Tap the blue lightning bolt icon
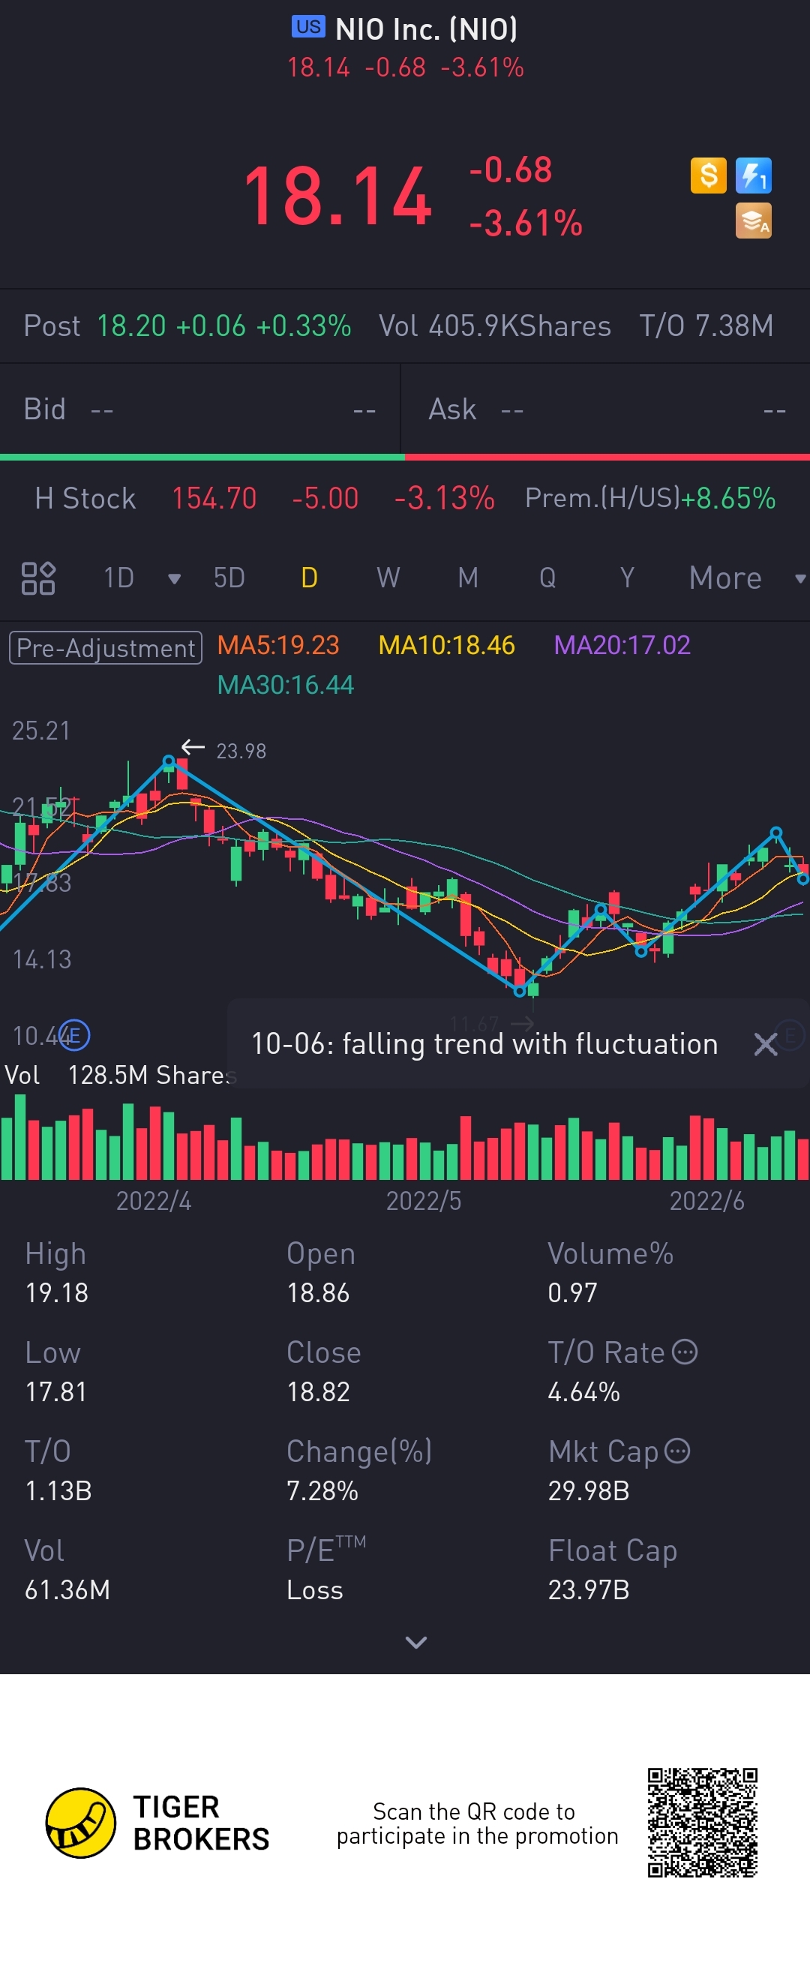810x1972 pixels. 753,176
